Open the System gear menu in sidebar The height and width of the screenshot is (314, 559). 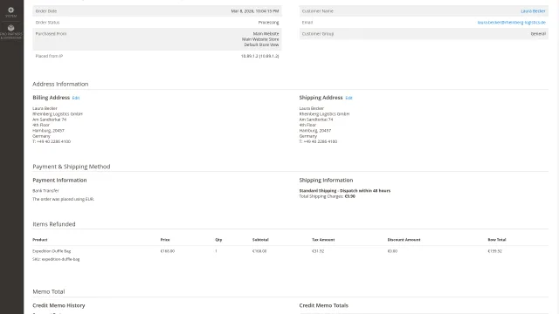pyautogui.click(x=11, y=12)
